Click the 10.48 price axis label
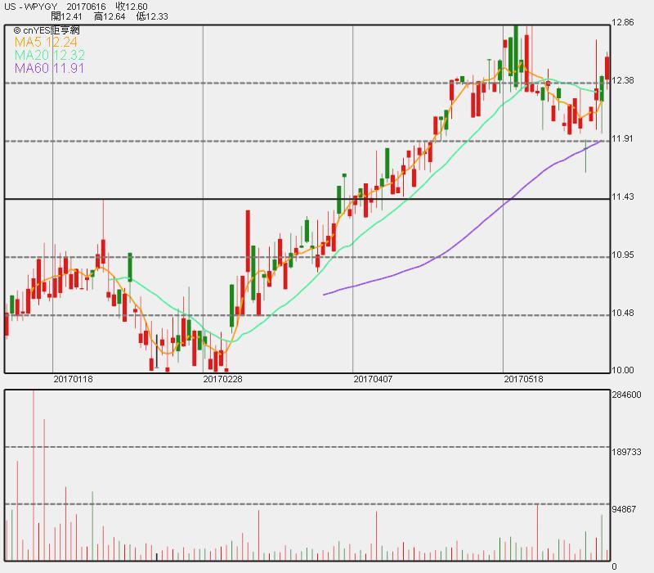654x573 pixels. tap(622, 313)
